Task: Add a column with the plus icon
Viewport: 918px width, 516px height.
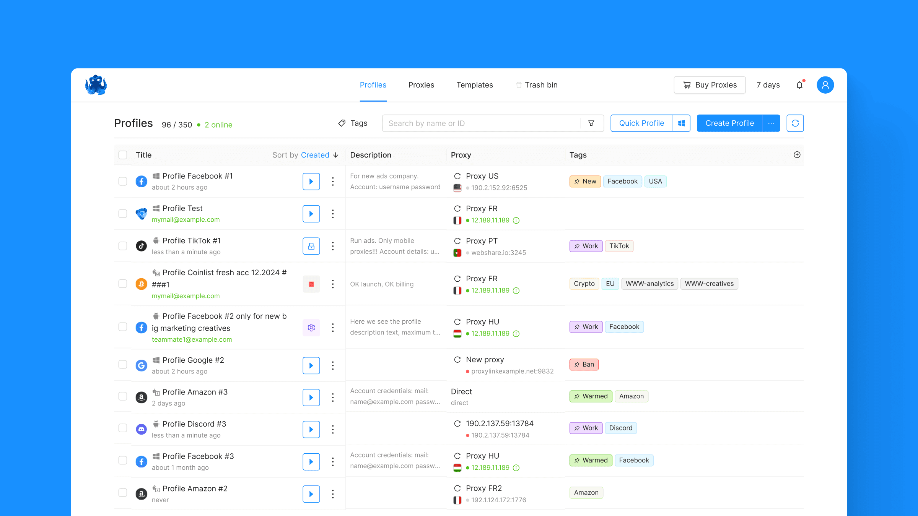Action: click(797, 155)
